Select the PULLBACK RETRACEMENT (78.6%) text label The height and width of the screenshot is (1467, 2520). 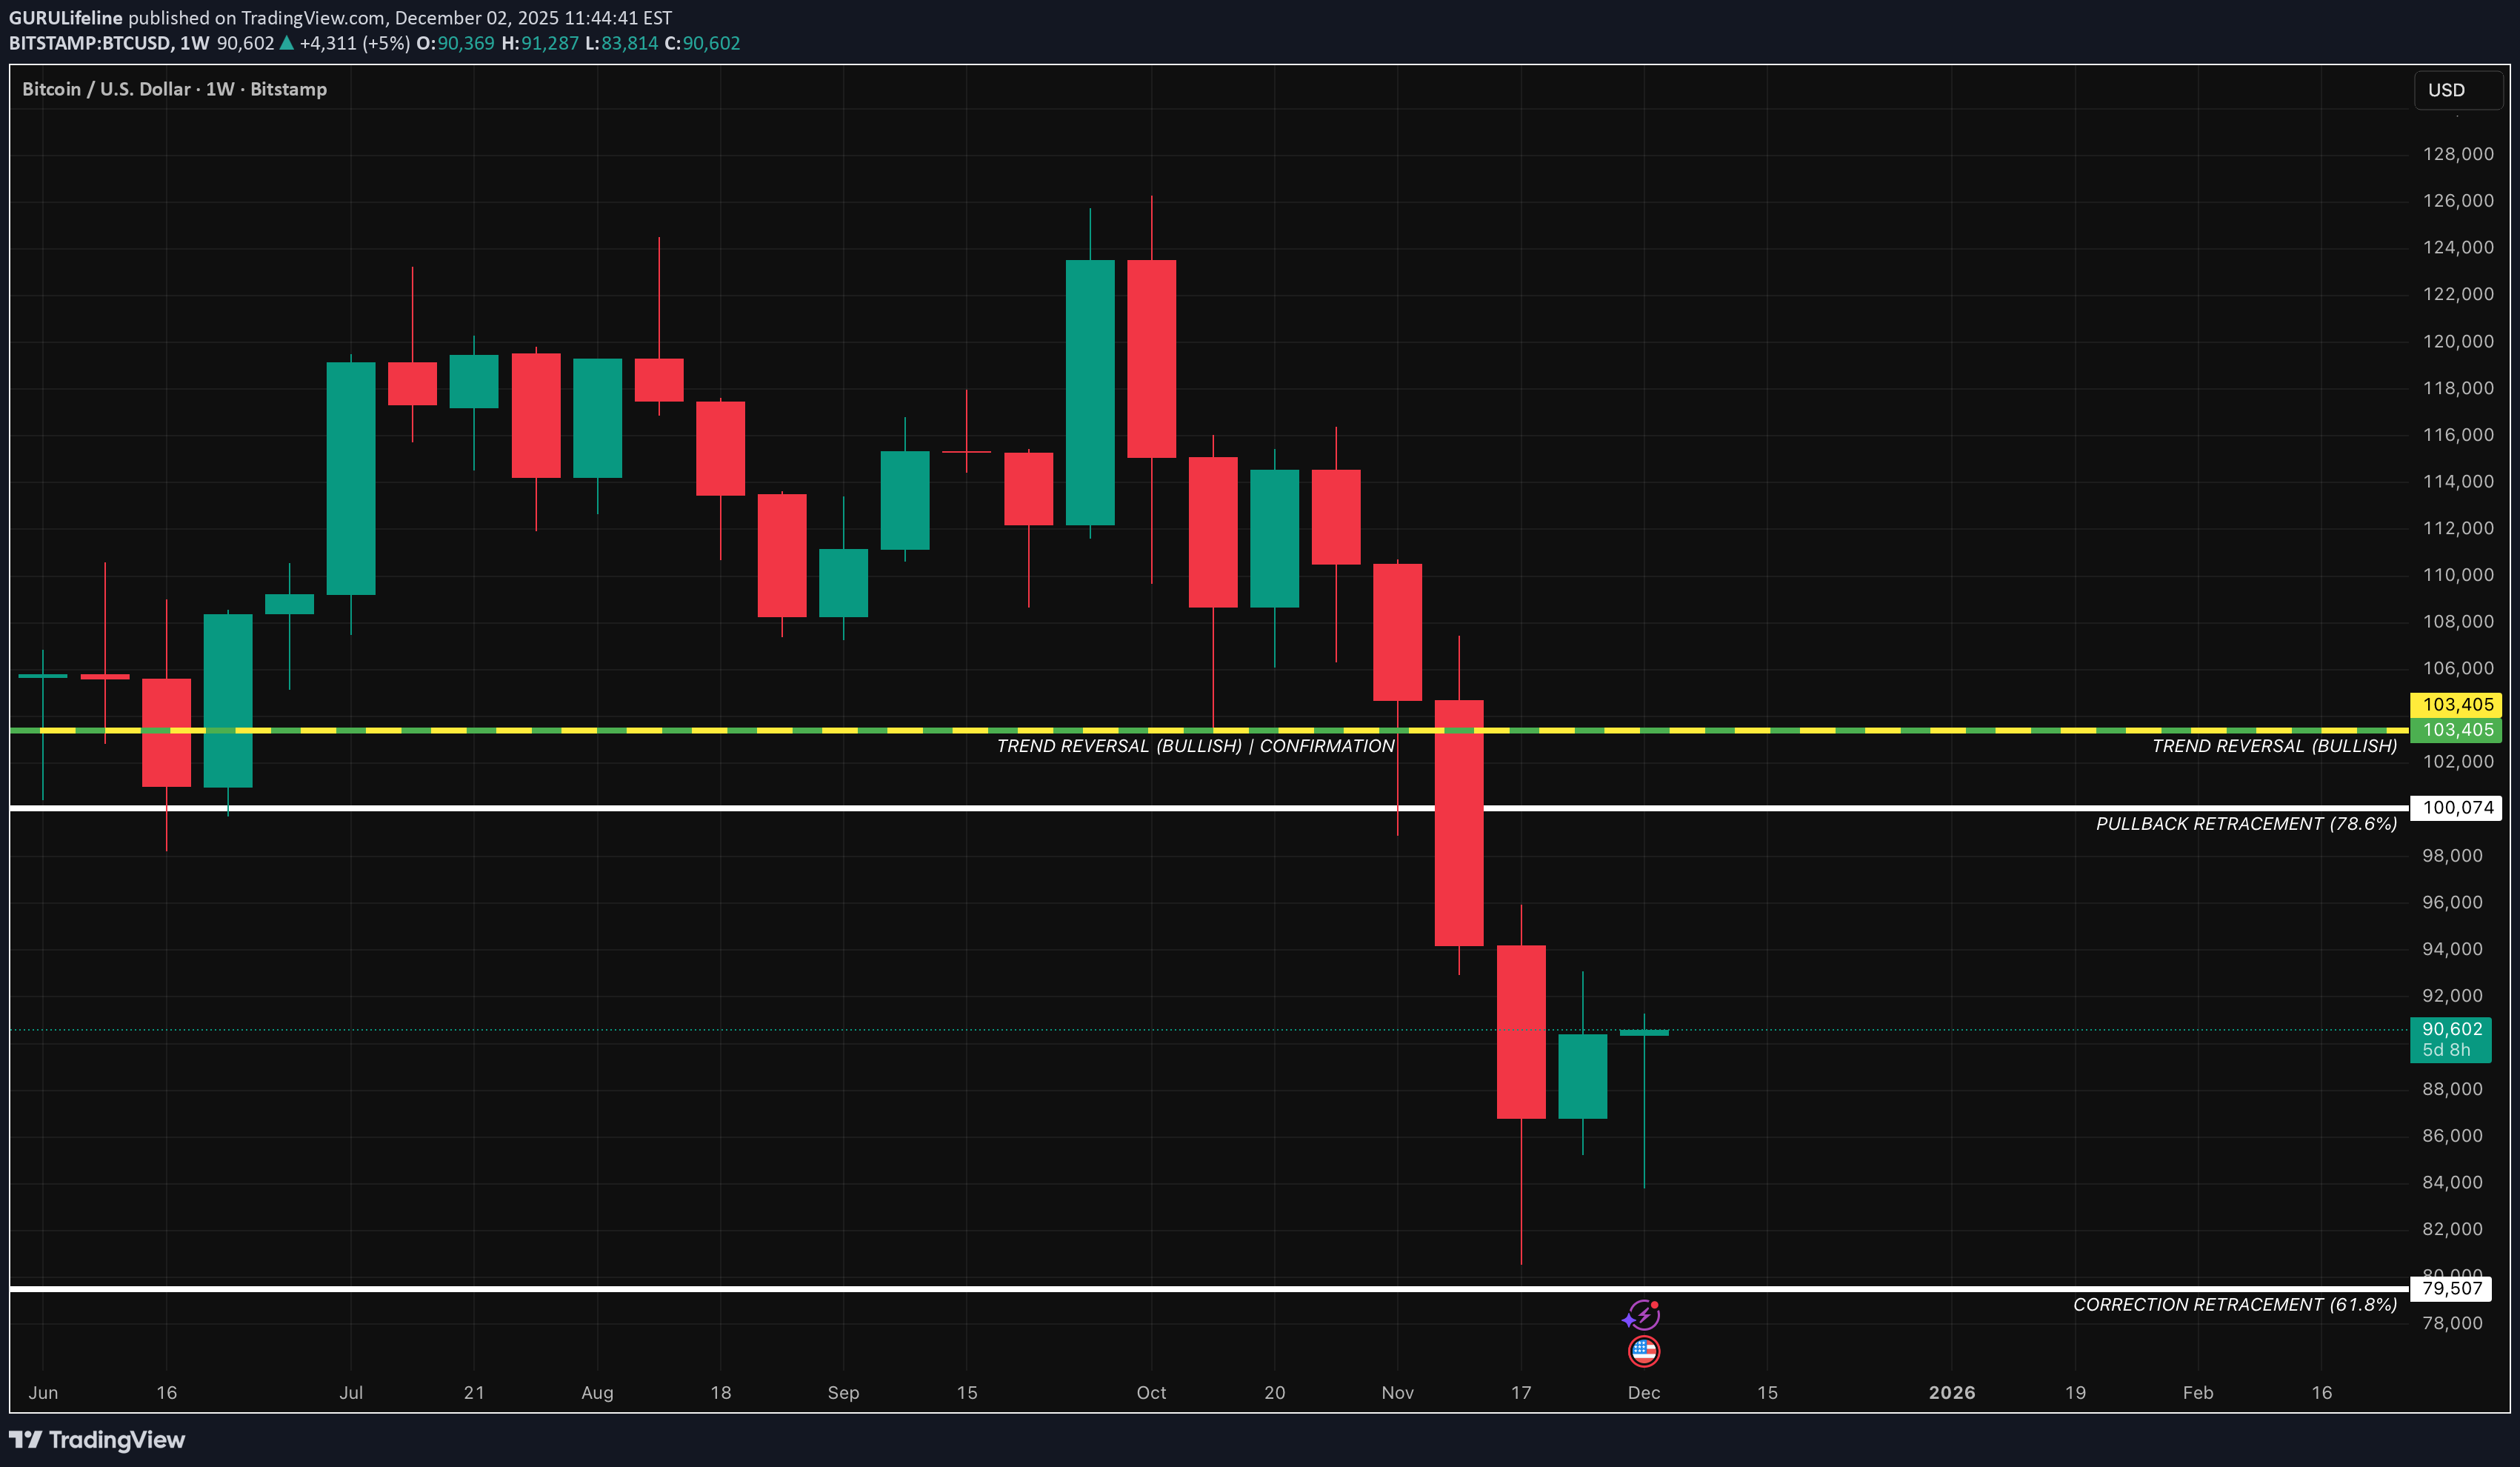(2246, 824)
